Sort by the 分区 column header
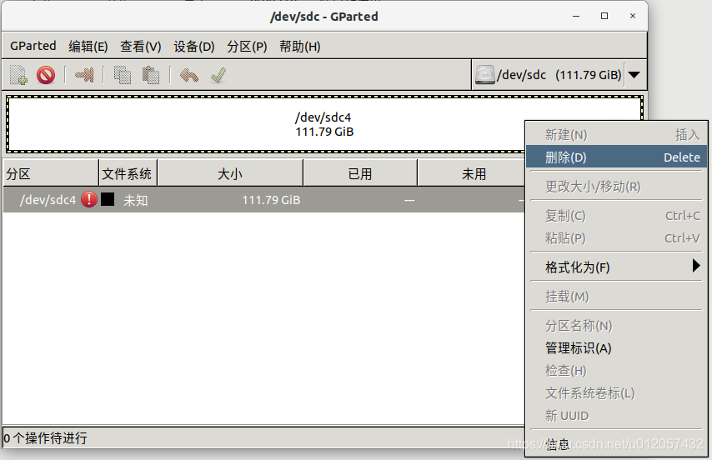Image resolution: width=712 pixels, height=460 pixels. click(x=51, y=173)
